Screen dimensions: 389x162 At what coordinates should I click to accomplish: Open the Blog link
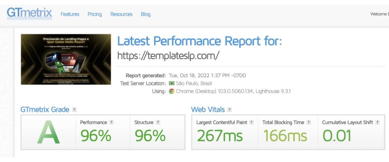[146, 14]
